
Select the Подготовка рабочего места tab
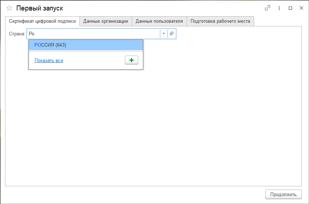(x=220, y=21)
